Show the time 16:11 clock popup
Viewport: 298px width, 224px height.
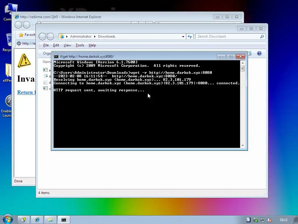[x=283, y=220]
